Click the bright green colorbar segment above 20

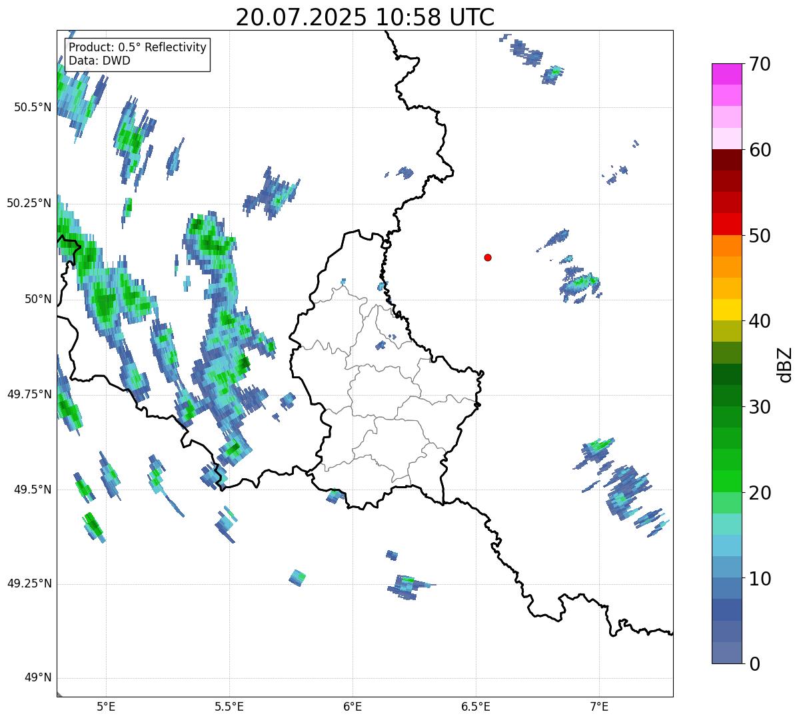pos(727,482)
